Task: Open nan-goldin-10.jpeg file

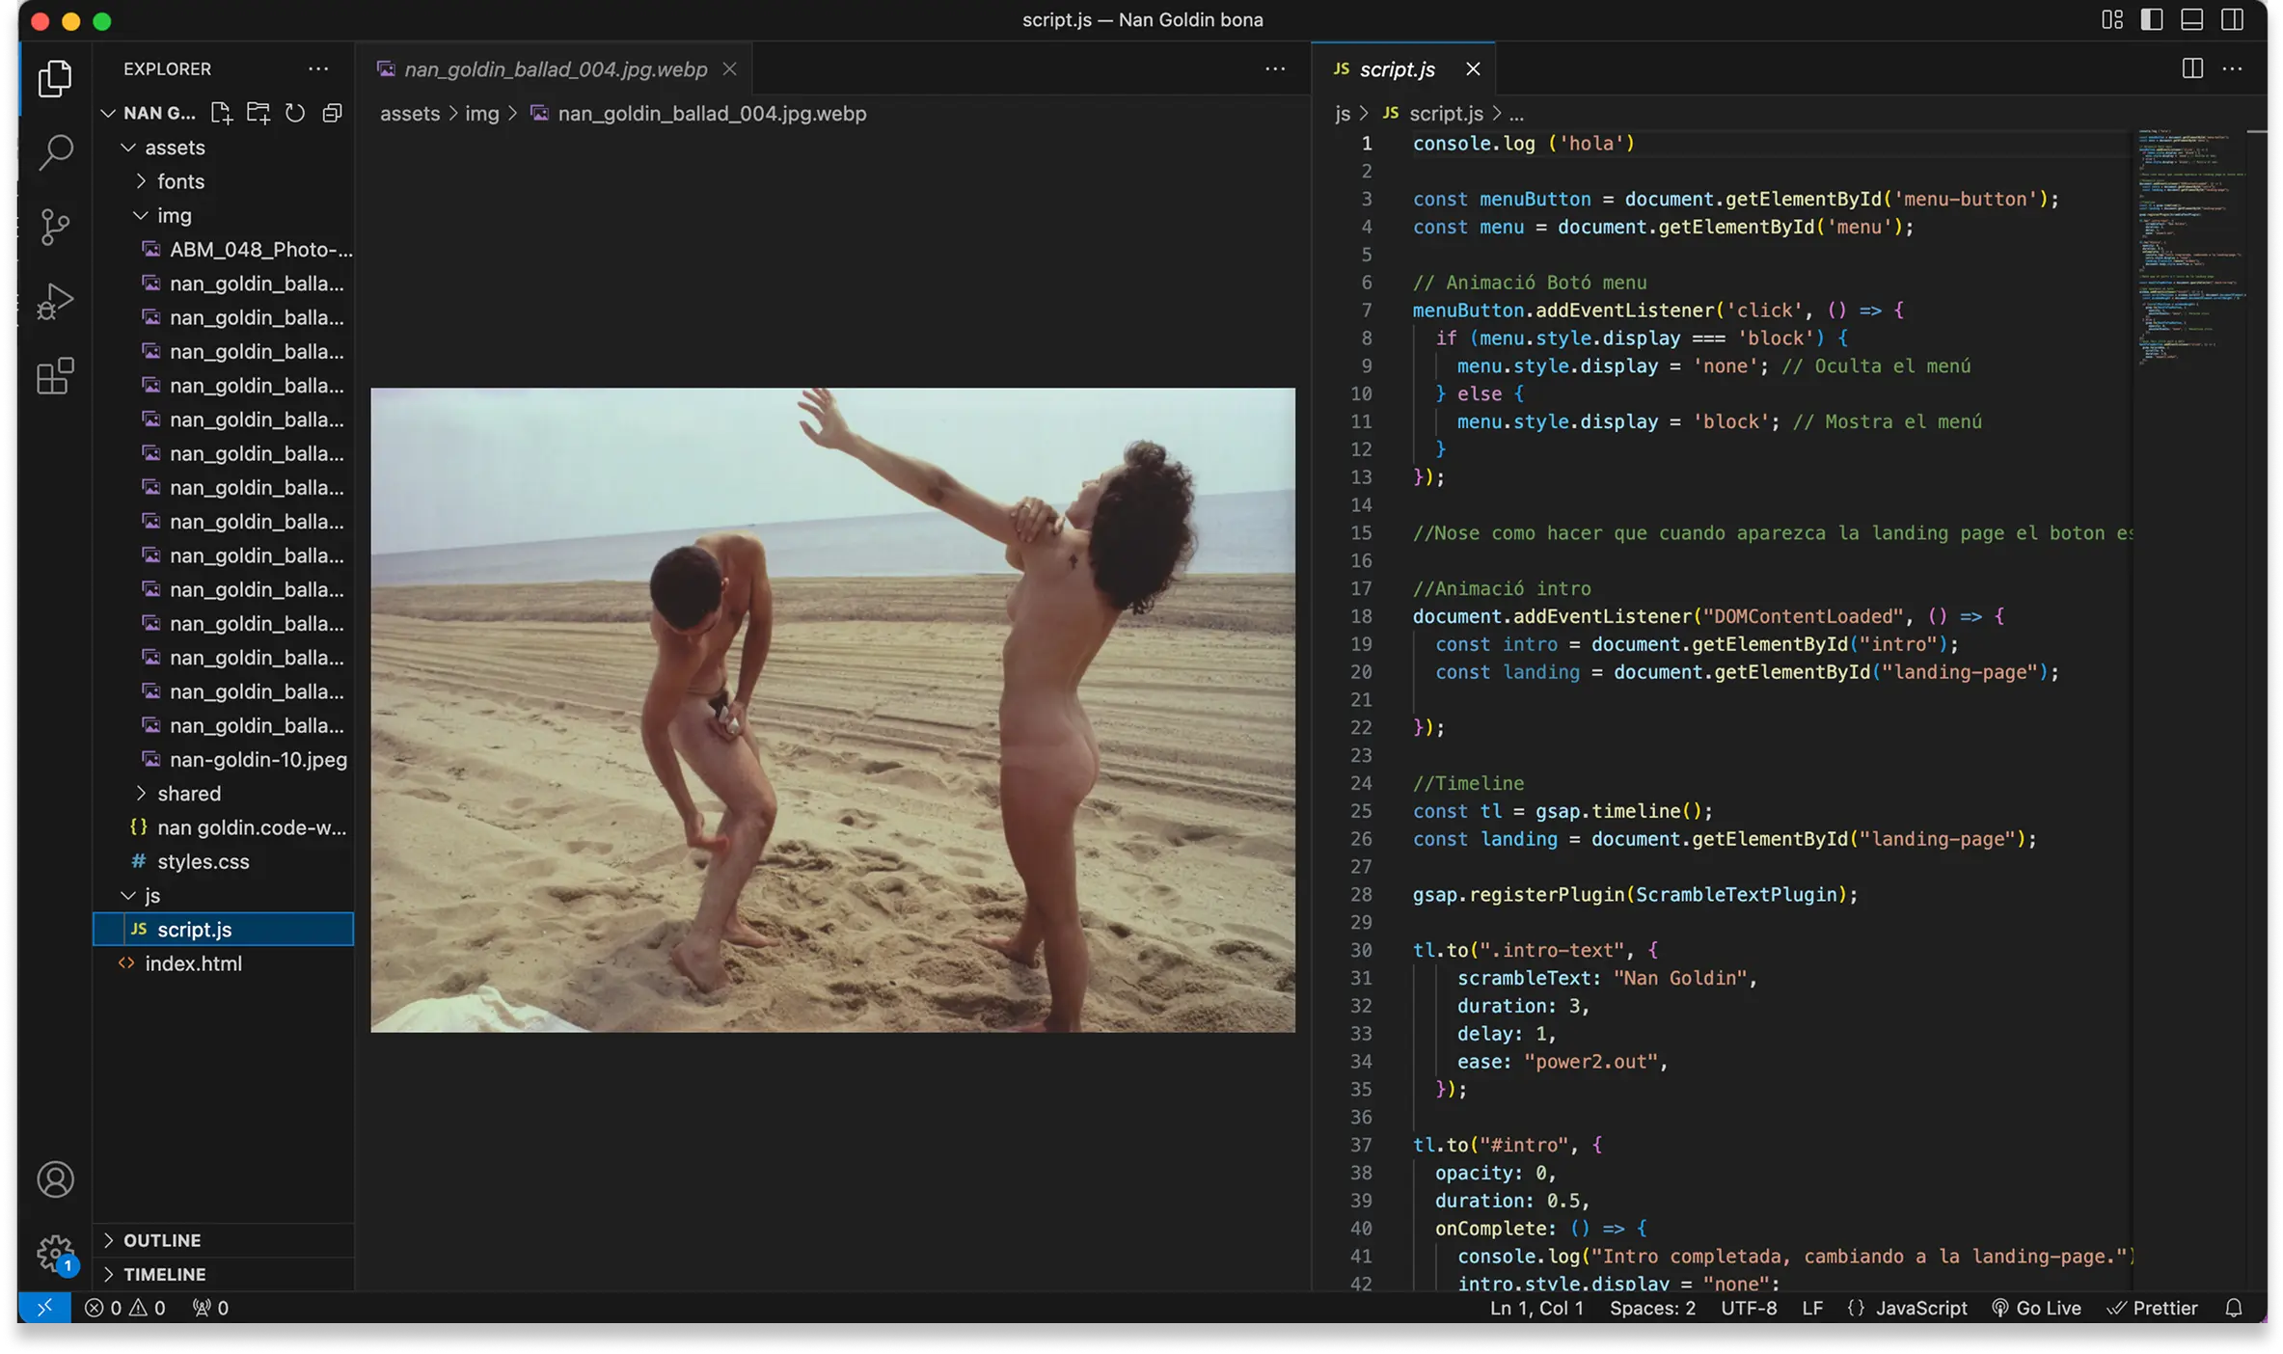Action: click(x=224, y=759)
